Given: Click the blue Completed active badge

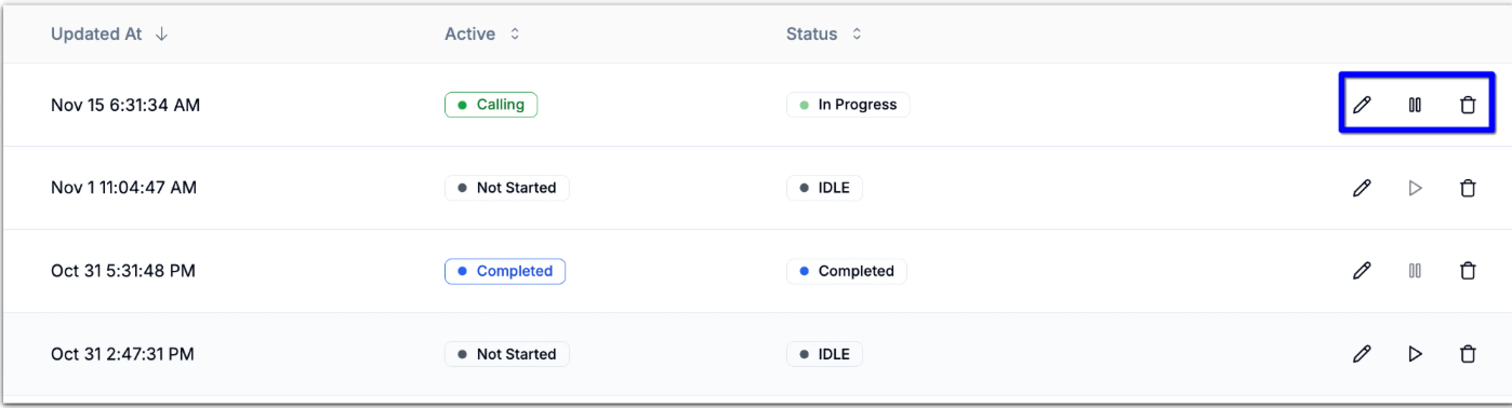Looking at the screenshot, I should 505,271.
